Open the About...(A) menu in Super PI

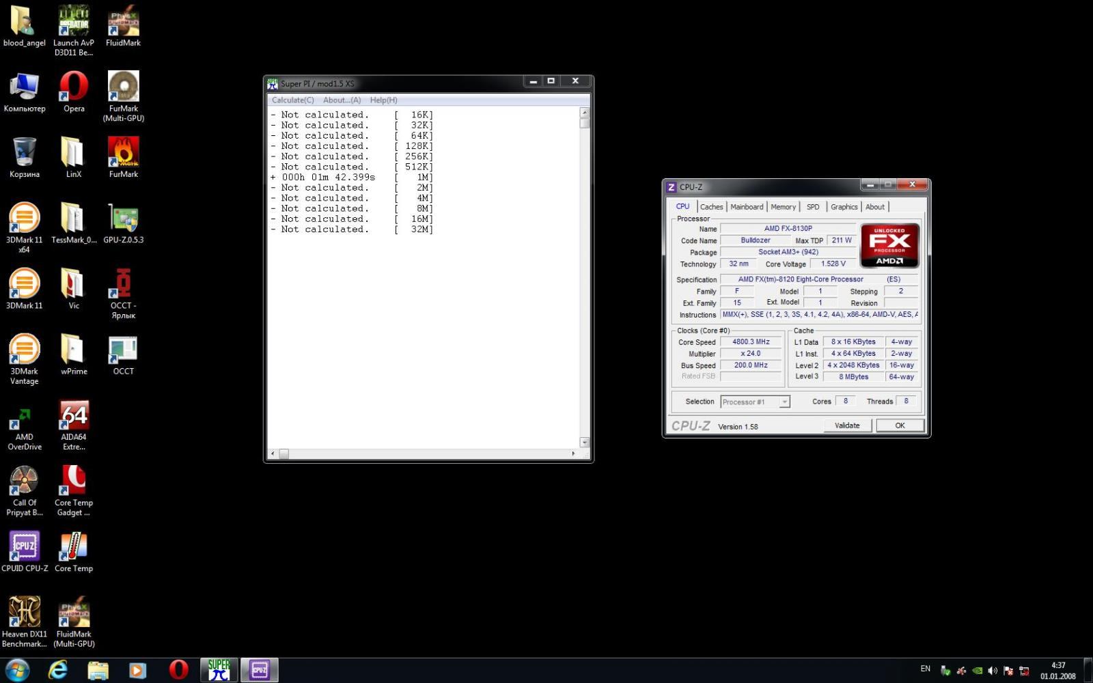point(342,100)
